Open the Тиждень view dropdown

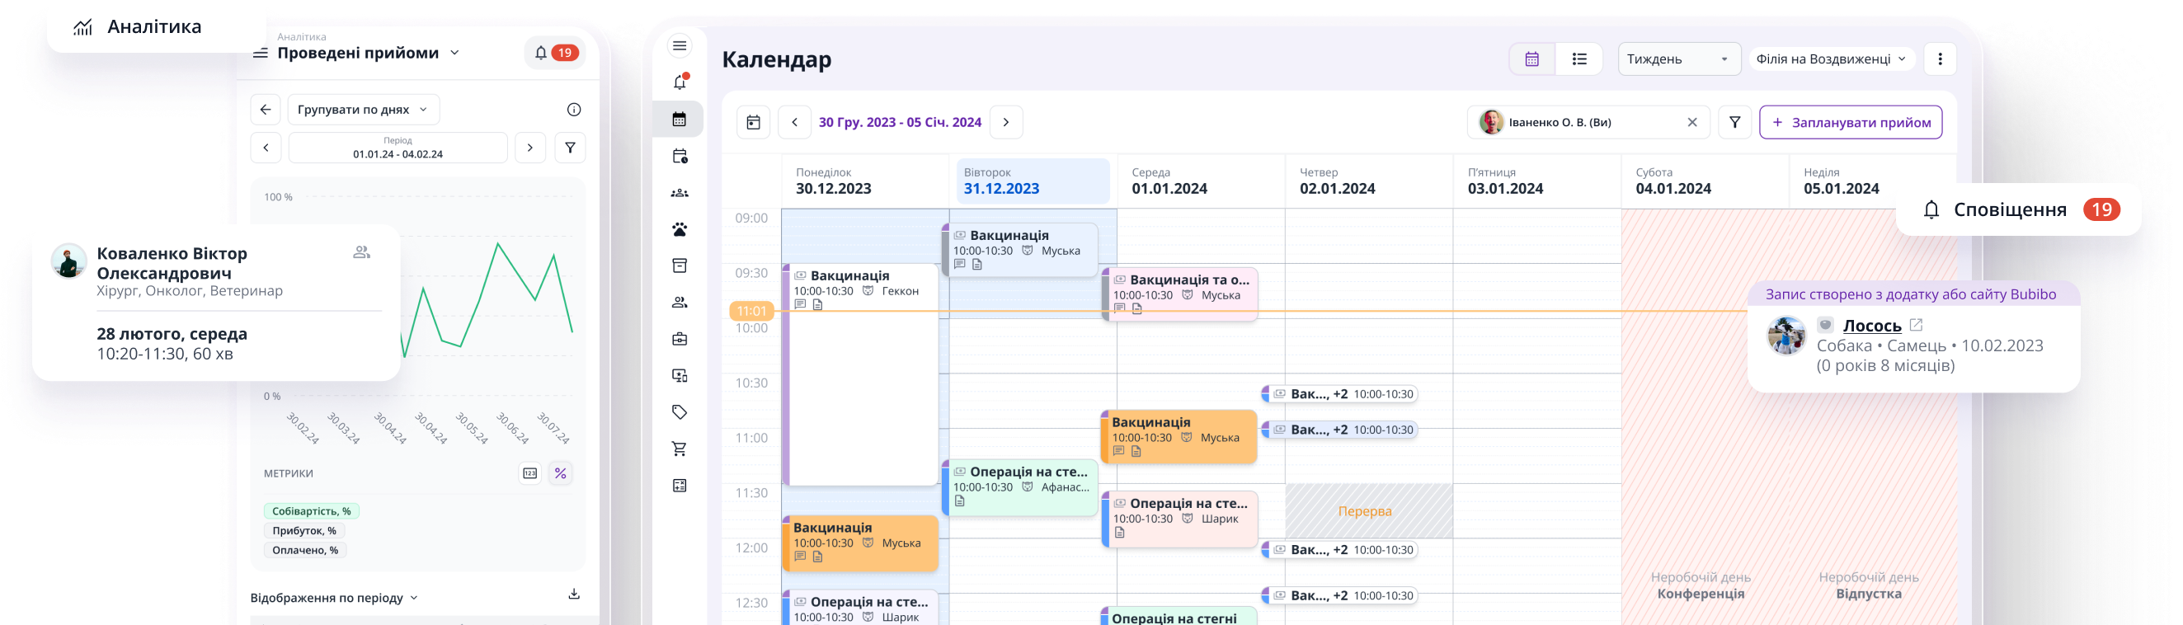click(1678, 59)
